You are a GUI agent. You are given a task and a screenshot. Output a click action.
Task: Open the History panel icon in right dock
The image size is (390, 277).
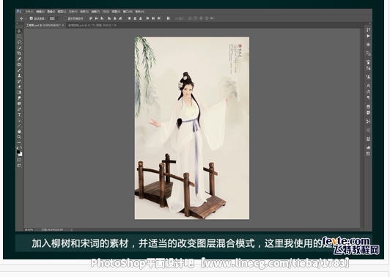[x=368, y=30]
